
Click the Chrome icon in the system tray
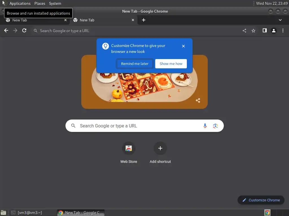pos(268,213)
